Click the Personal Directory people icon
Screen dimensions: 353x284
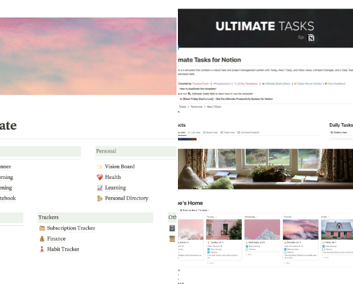click(99, 198)
